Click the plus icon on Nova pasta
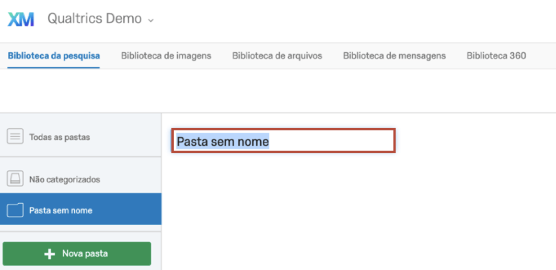 (x=50, y=254)
